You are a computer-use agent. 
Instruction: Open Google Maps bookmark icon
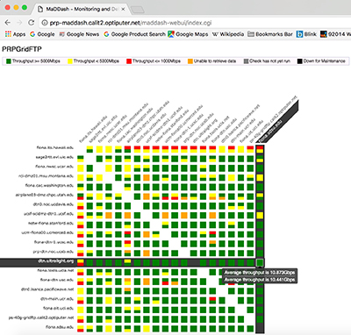point(171,34)
